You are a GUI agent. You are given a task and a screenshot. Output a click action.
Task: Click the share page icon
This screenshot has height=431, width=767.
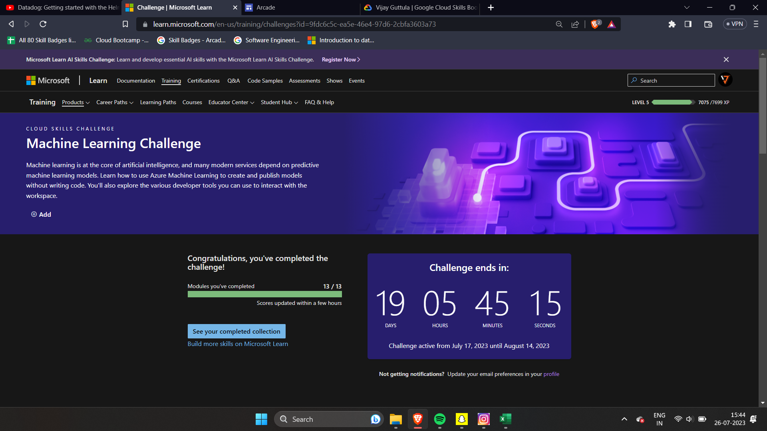(x=575, y=24)
